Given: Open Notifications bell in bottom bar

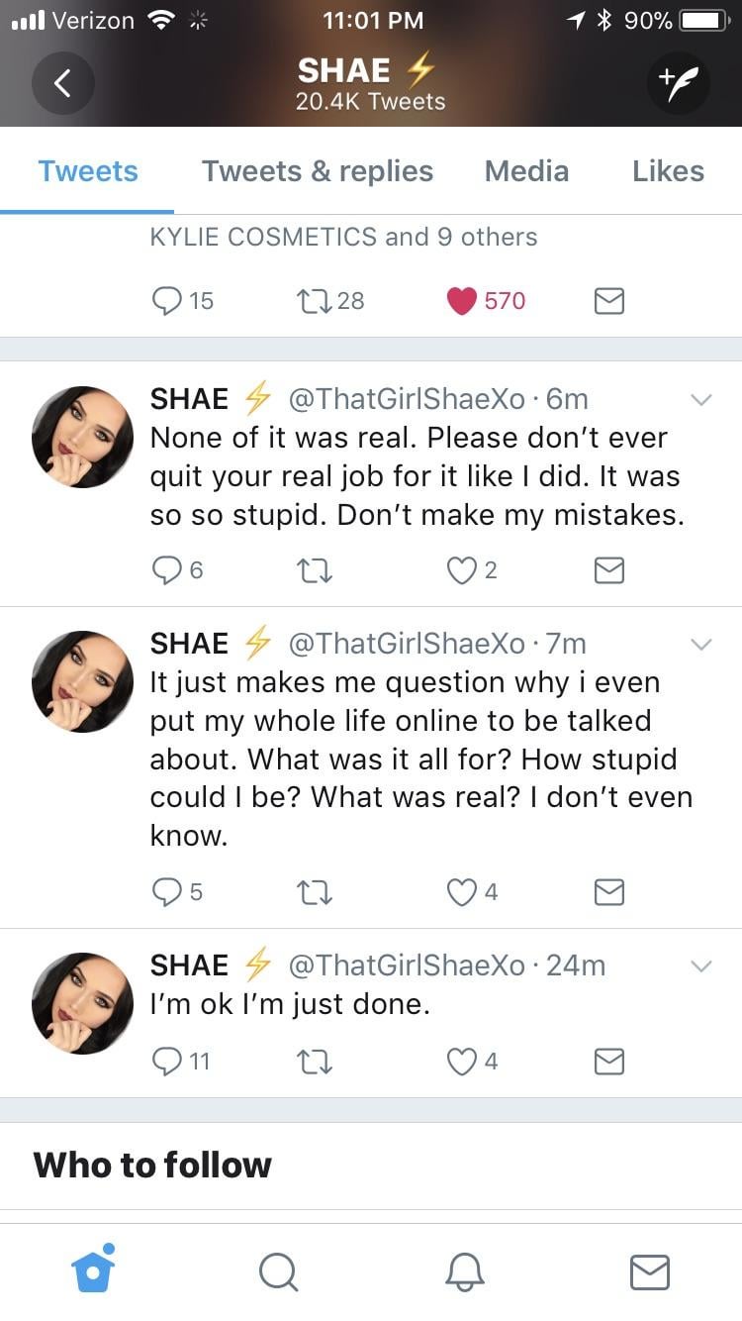Looking at the screenshot, I should click(463, 1270).
